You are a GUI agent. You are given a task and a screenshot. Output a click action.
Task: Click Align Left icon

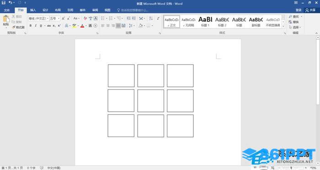[x=103, y=26]
